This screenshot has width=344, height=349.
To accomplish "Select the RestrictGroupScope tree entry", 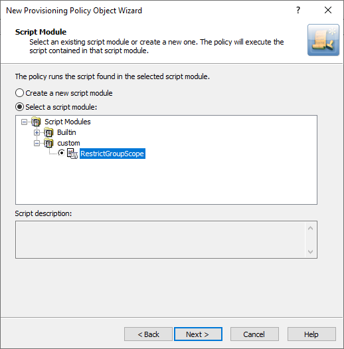I will [112, 154].
